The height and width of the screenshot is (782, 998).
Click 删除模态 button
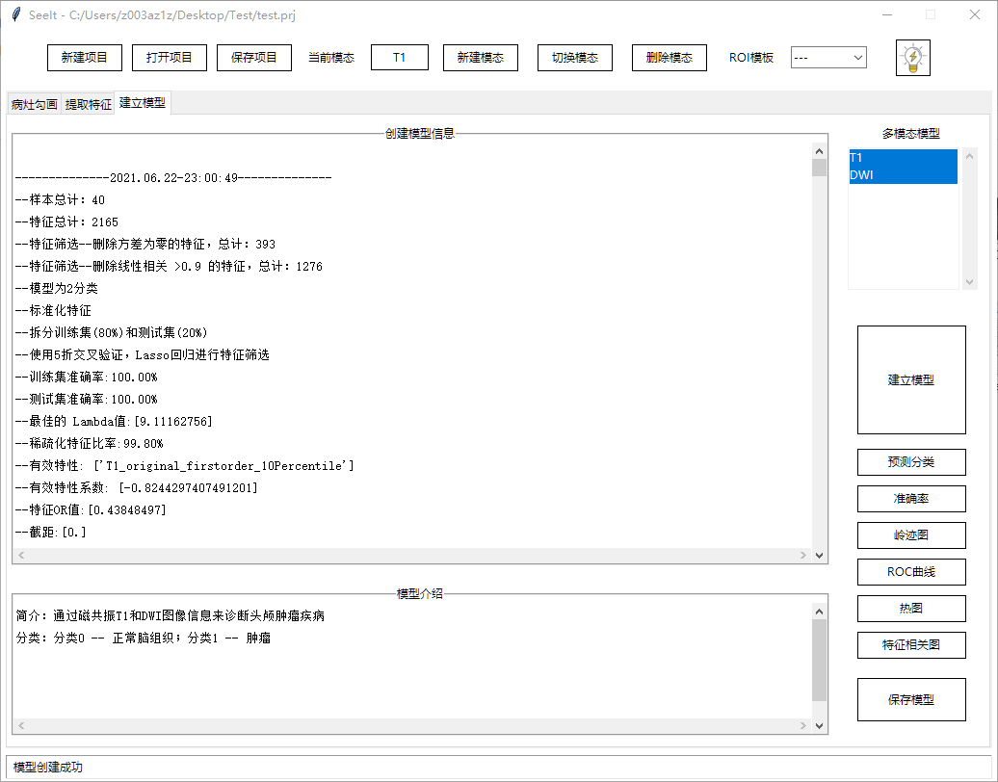coord(669,58)
